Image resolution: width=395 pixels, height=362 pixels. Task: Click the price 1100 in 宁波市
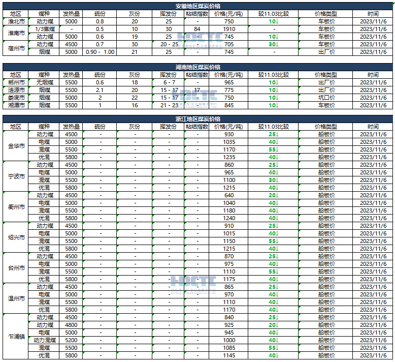point(229,180)
